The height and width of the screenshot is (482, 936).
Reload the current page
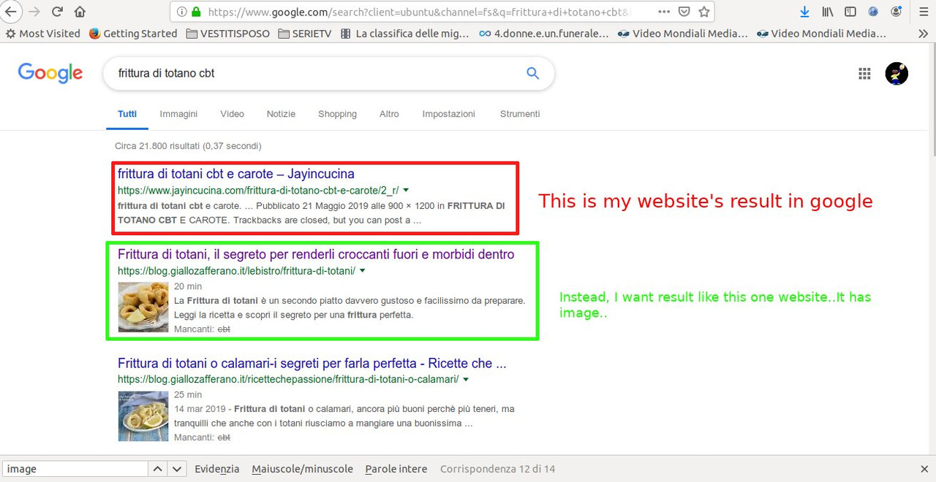[57, 12]
